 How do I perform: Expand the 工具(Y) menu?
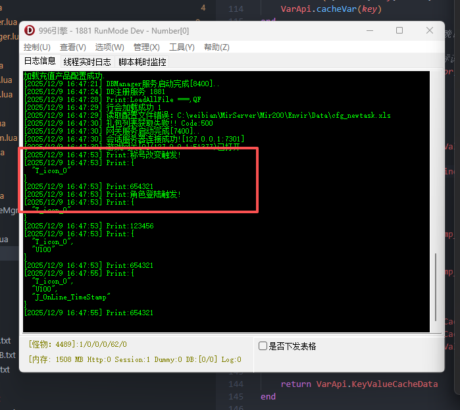(x=182, y=47)
